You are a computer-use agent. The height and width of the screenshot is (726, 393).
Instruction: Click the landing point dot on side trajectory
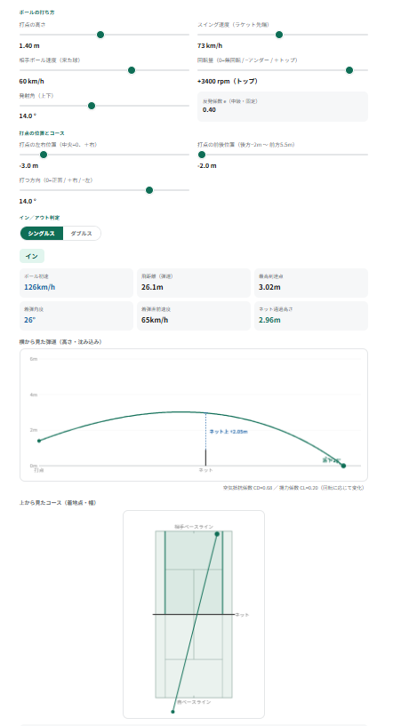tap(343, 466)
